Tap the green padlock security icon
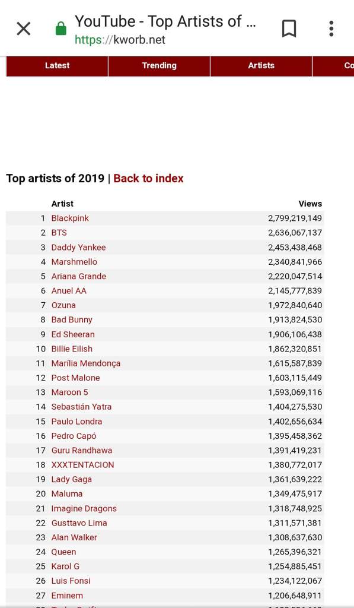Viewport: 354px width, 608px height. 61,28
